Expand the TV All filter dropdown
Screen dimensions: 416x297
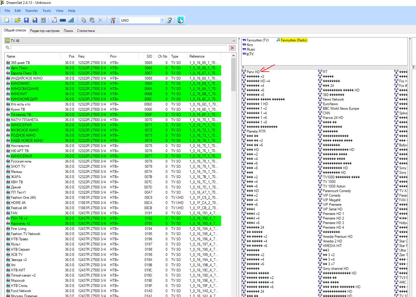click(x=234, y=41)
